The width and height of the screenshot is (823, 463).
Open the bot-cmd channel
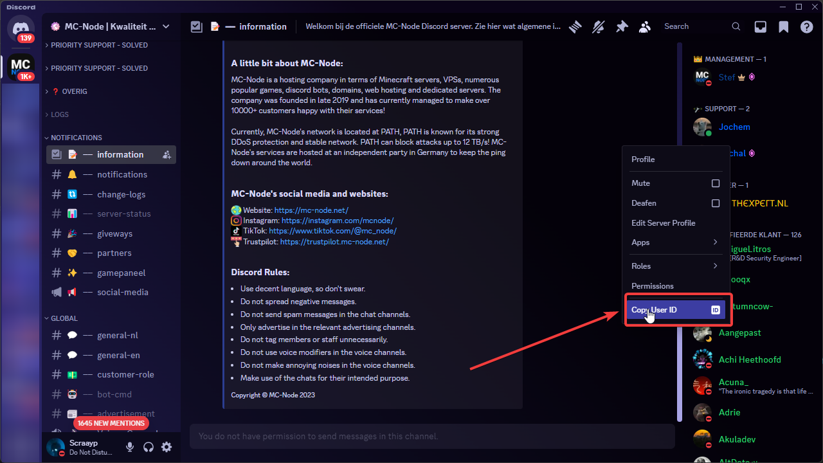tap(111, 394)
